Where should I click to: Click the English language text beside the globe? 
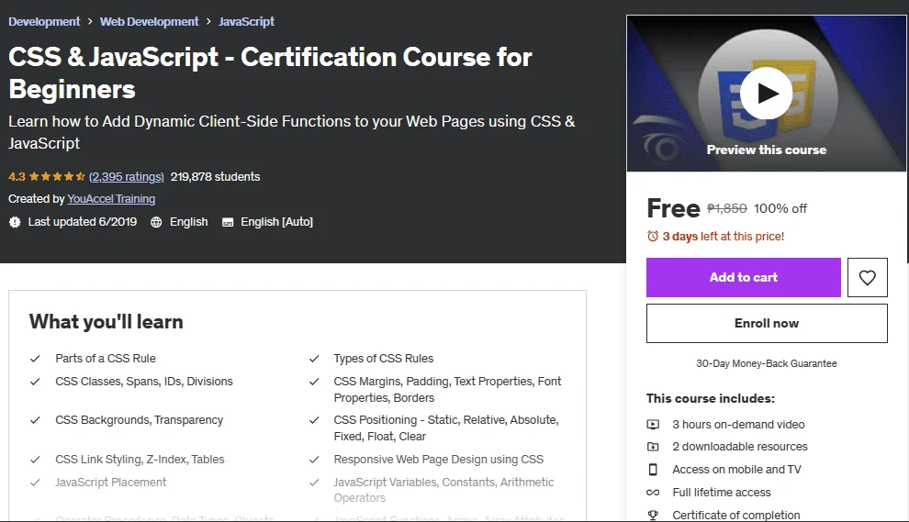coord(188,222)
